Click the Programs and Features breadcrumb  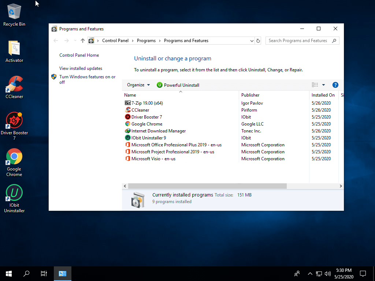pyautogui.click(x=186, y=41)
